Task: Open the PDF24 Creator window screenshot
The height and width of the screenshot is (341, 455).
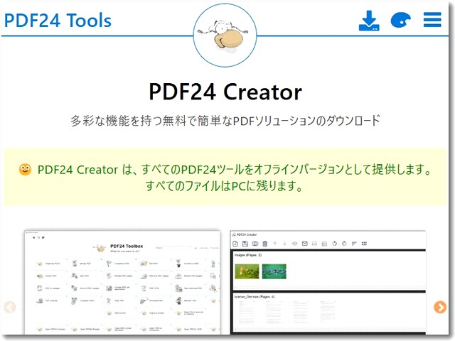Action: pyautogui.click(x=328, y=283)
